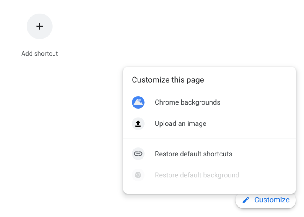The height and width of the screenshot is (217, 304).
Task: Click the Add shortcut text label
Action: tap(40, 54)
